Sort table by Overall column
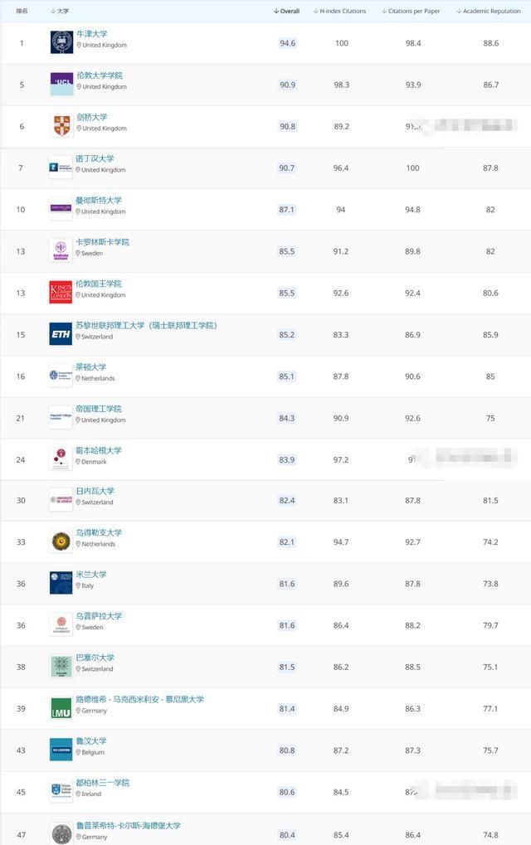Screen dimensions: 531x845 click(287, 11)
